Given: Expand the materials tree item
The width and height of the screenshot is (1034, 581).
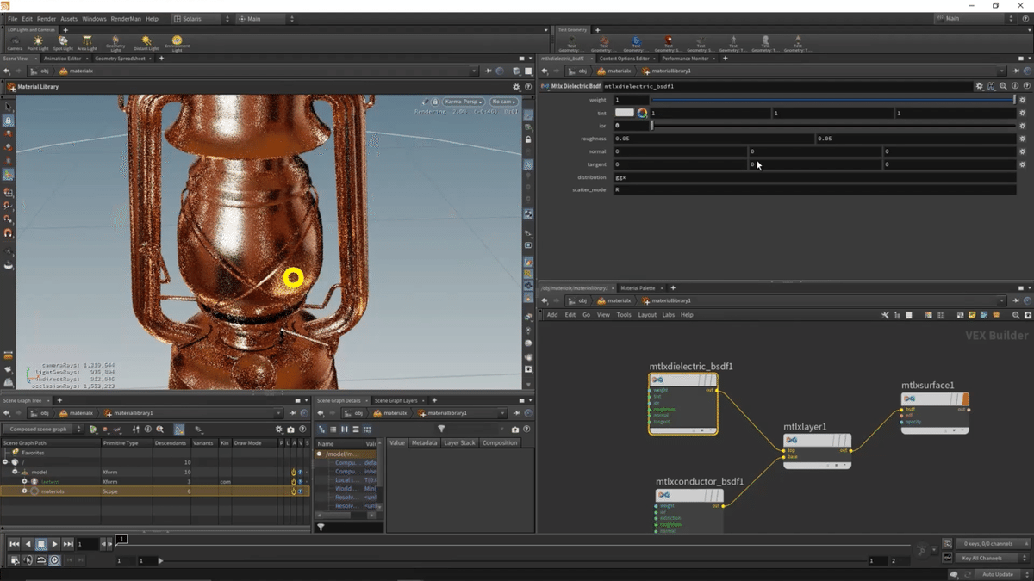Looking at the screenshot, I should pos(25,491).
